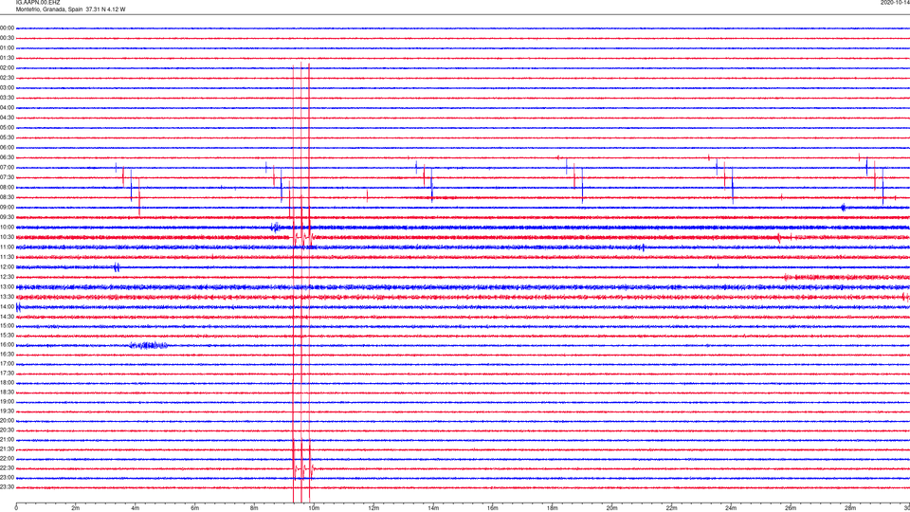Image resolution: width=910 pixels, height=512 pixels.
Task: Click the 16:00 row label
Action: point(7,345)
